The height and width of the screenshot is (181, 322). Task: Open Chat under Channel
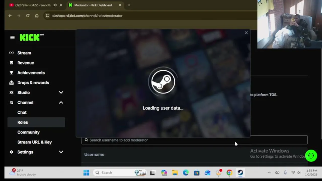(22, 112)
